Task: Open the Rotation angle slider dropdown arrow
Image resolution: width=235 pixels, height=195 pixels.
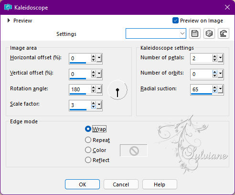Action: (99, 89)
